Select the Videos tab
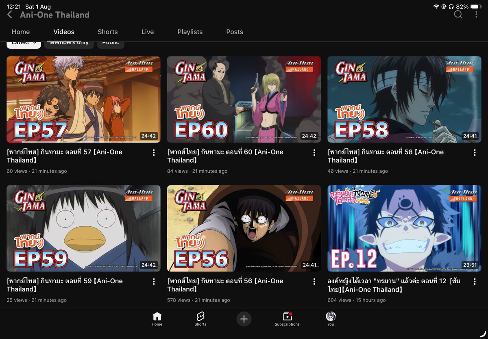The width and height of the screenshot is (488, 339). [64, 32]
